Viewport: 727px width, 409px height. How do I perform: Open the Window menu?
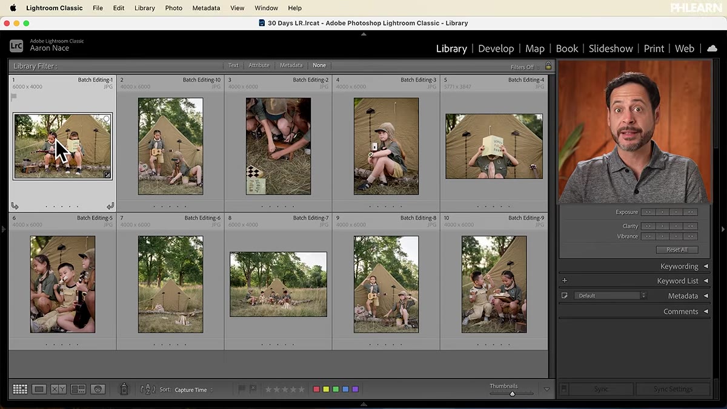click(266, 8)
